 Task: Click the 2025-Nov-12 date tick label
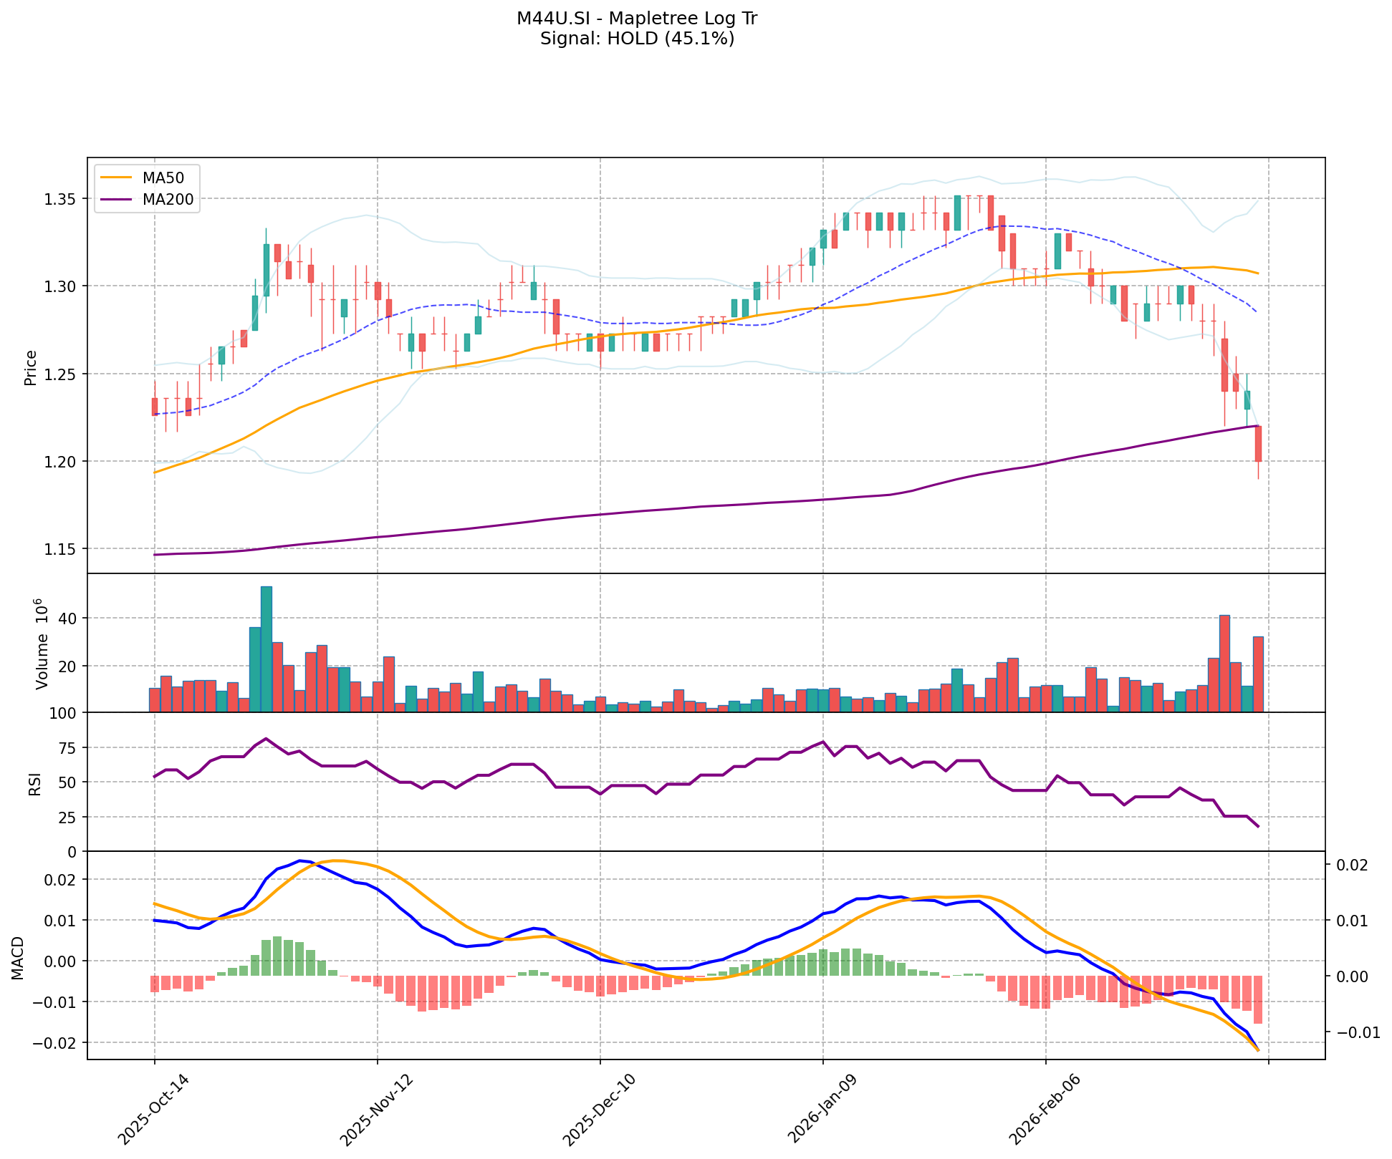click(x=375, y=1110)
